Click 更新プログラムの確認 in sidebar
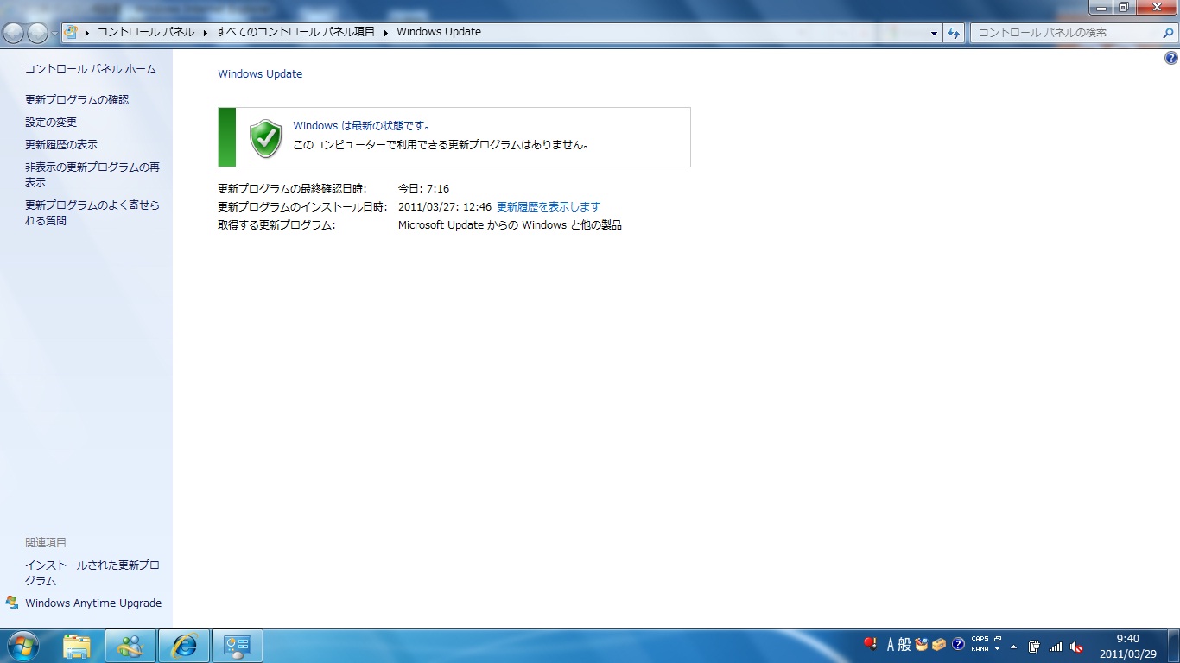This screenshot has width=1180, height=663. pos(77,100)
